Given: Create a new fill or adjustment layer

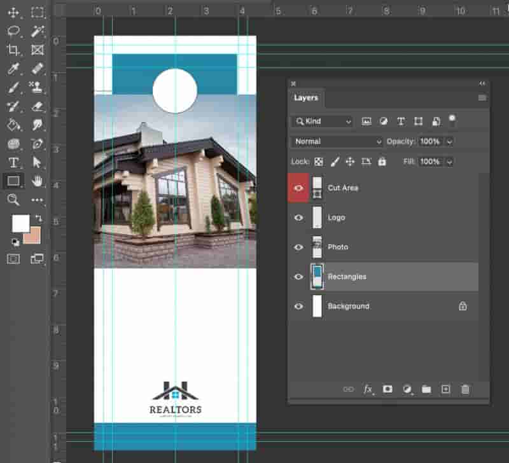Looking at the screenshot, I should click(407, 389).
